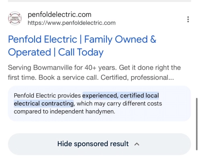
Task: Collapse using the chevron beside Hide sponsored result
Action: (137, 144)
